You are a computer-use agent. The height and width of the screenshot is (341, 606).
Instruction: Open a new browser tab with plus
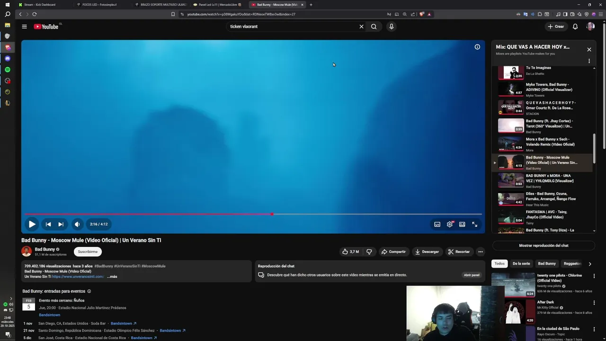311,5
